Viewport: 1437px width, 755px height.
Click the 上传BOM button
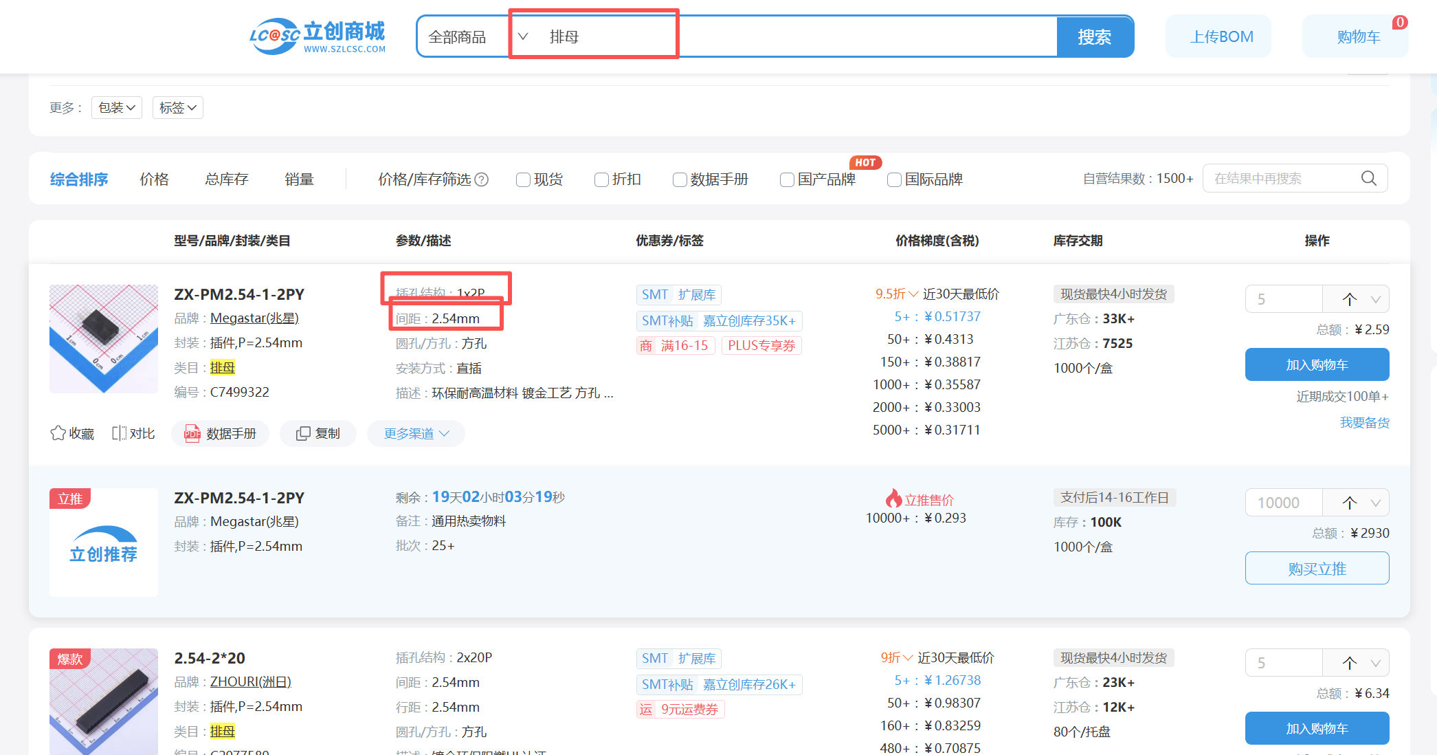(1221, 36)
